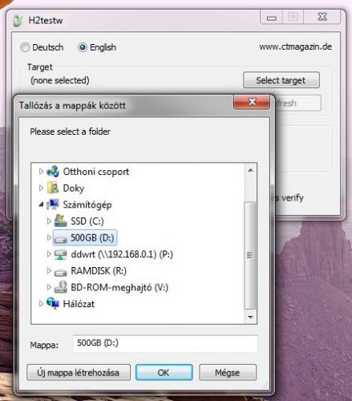Select the Deutsch language radio button
Viewport: 352px width, 401px height.
(x=25, y=47)
